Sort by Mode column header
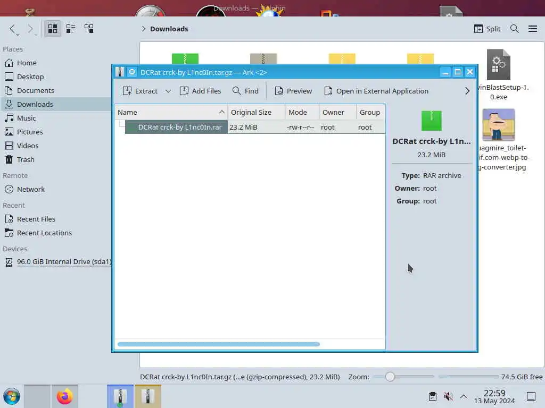Image resolution: width=545 pixels, height=408 pixels. coord(302,113)
